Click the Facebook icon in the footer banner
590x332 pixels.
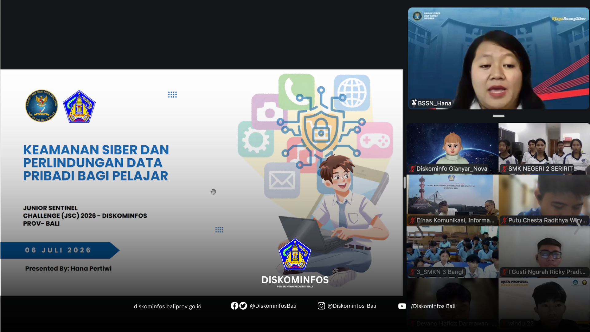(x=234, y=306)
